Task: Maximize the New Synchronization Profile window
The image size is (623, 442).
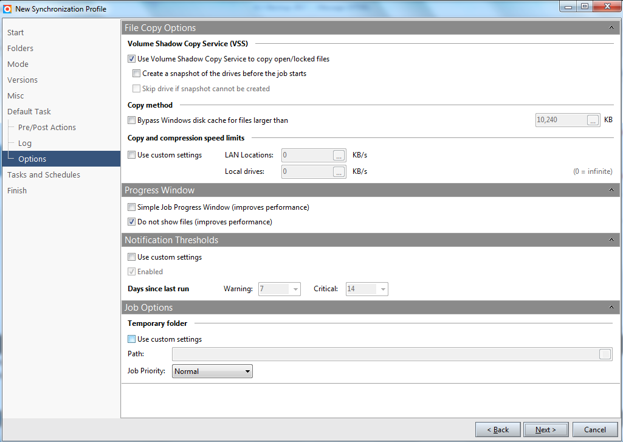Action: [x=585, y=6]
